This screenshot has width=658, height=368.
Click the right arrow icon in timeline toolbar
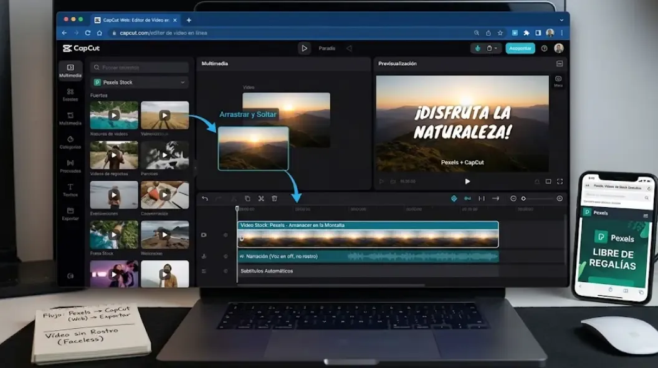[x=495, y=198]
